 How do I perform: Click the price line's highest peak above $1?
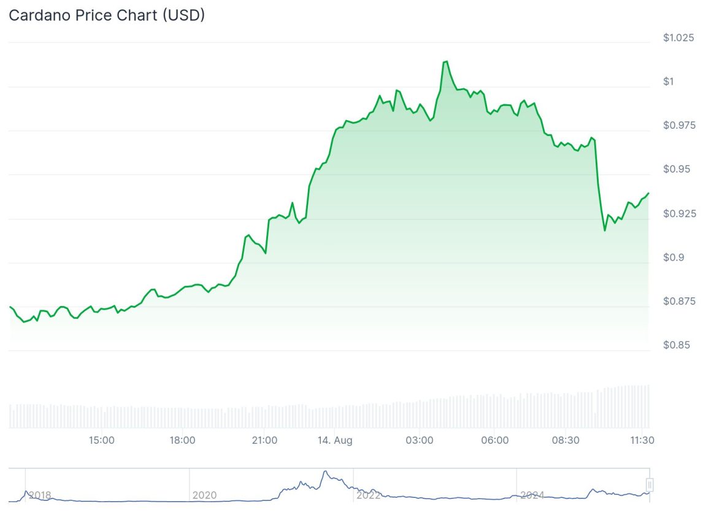tap(445, 61)
